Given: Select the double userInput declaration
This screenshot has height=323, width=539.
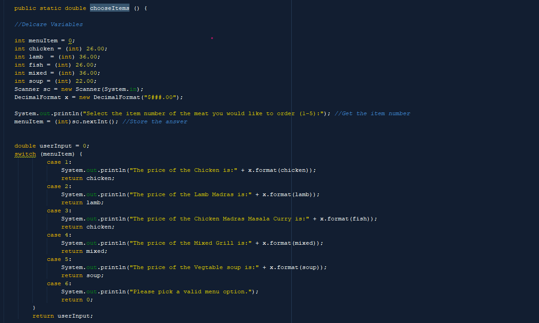Looking at the screenshot, I should 52,145.
